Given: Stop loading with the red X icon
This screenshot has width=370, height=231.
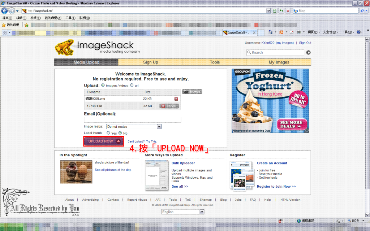Looking at the screenshot, I should point(288,11).
